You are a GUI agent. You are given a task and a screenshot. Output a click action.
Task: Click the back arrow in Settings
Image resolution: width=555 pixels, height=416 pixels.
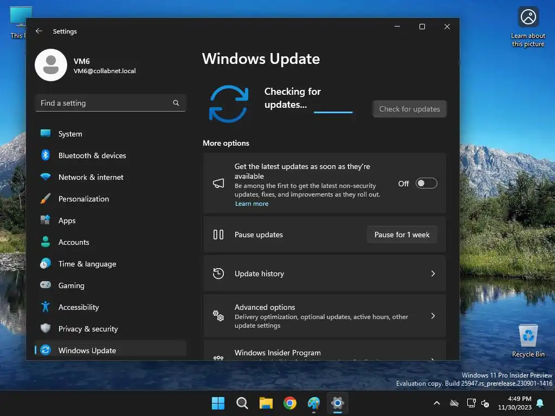[x=39, y=31]
